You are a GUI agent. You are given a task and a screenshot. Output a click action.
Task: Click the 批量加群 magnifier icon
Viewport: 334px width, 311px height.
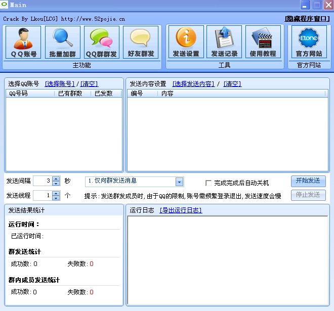click(x=63, y=42)
